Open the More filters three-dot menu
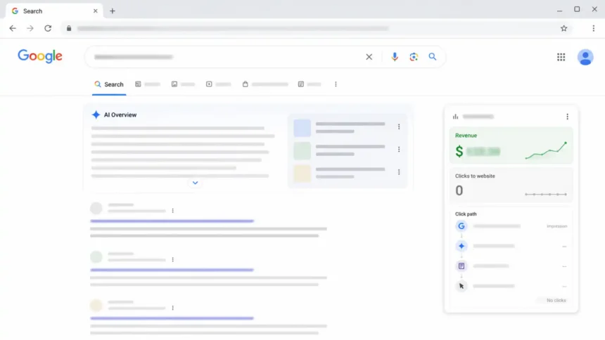This screenshot has height=340, width=605. pos(336,84)
